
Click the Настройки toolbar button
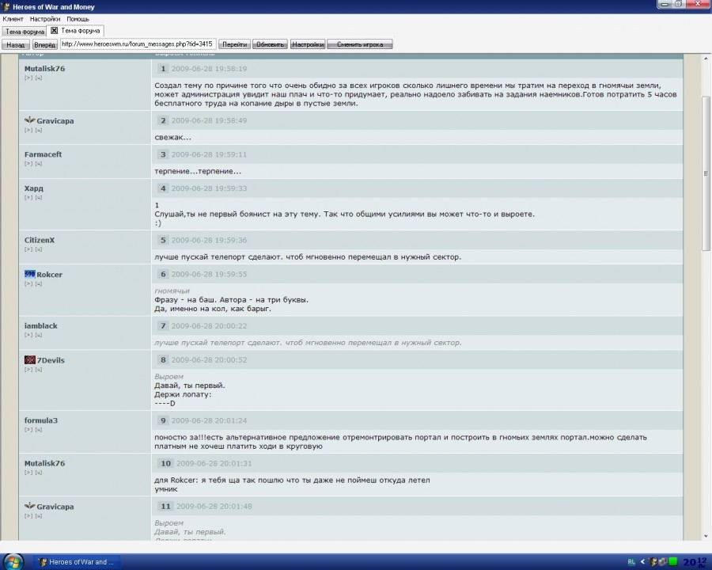(308, 44)
